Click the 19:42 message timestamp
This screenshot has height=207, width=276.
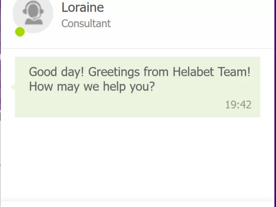point(238,105)
